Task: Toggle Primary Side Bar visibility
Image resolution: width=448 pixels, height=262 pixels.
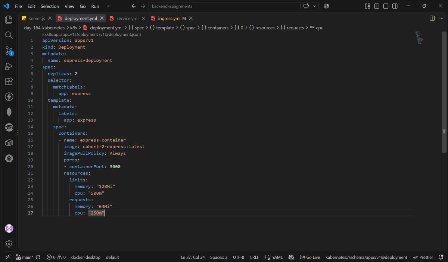Action: pos(377,6)
